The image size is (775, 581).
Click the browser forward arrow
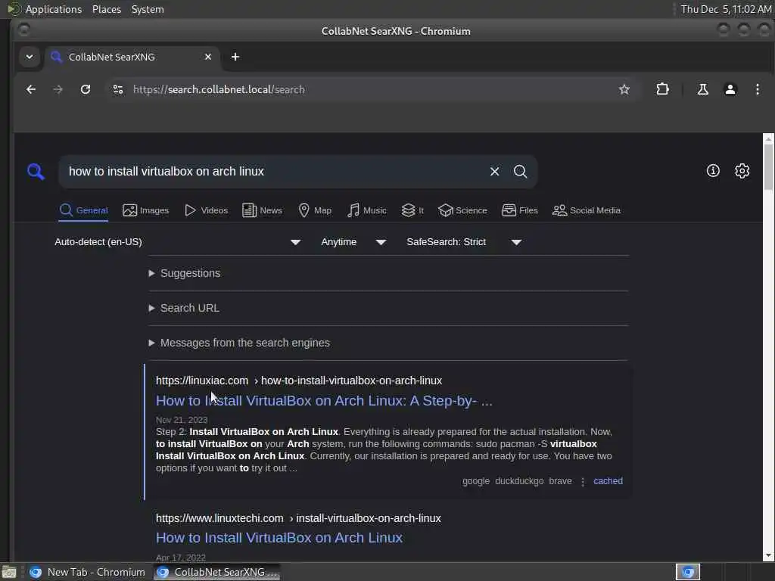[58, 89]
